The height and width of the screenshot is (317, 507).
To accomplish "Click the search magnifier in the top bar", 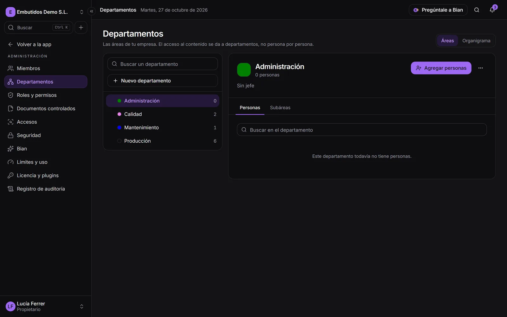I will pyautogui.click(x=477, y=10).
